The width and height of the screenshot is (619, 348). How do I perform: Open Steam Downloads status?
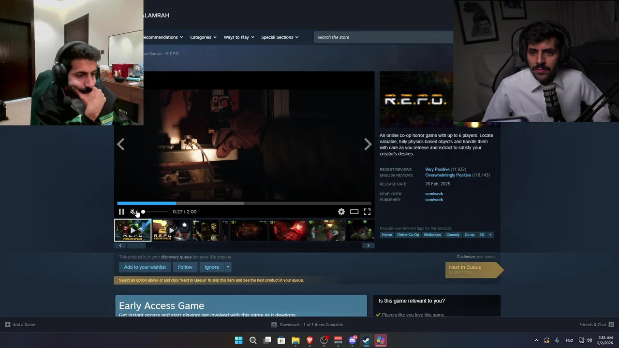[307, 325]
